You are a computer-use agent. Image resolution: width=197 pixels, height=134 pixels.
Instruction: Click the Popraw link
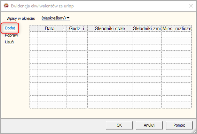(12, 35)
